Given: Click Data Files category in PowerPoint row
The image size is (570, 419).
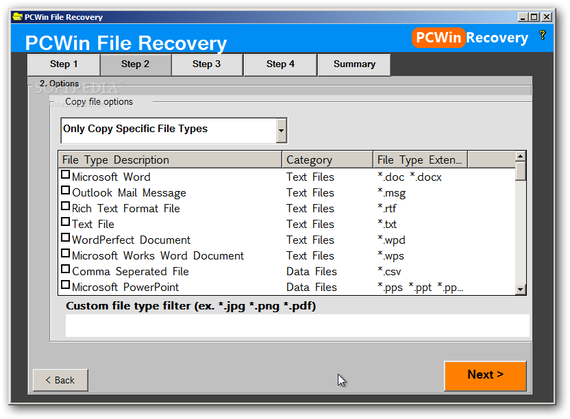Looking at the screenshot, I should 312,288.
